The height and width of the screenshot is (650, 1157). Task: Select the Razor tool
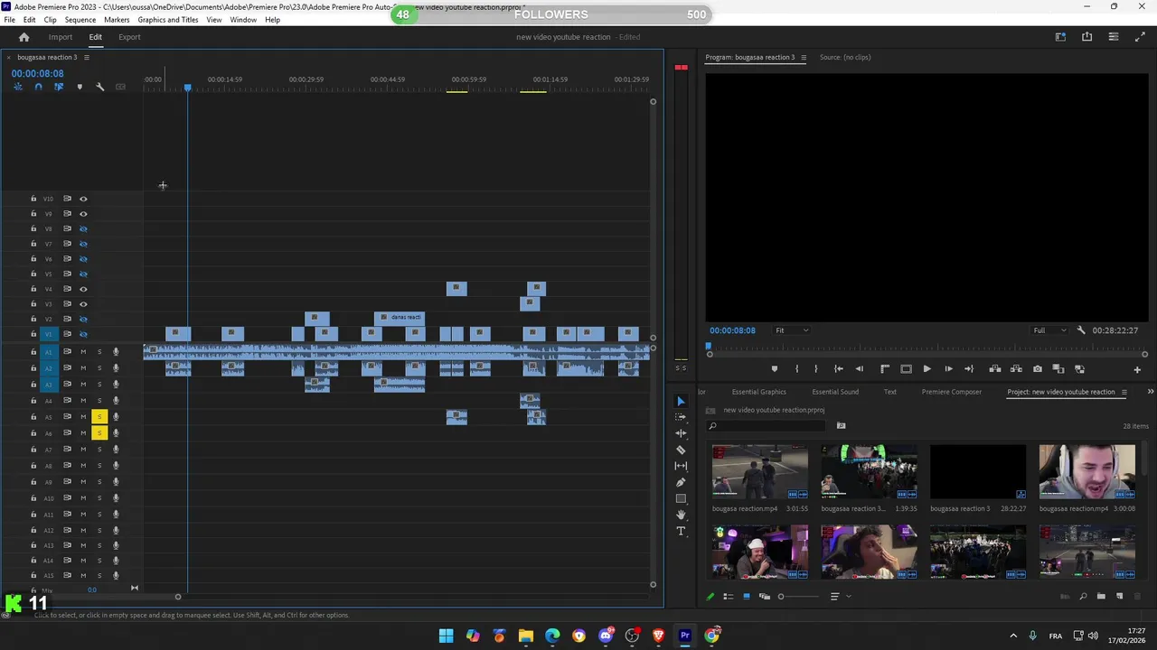pyautogui.click(x=681, y=450)
